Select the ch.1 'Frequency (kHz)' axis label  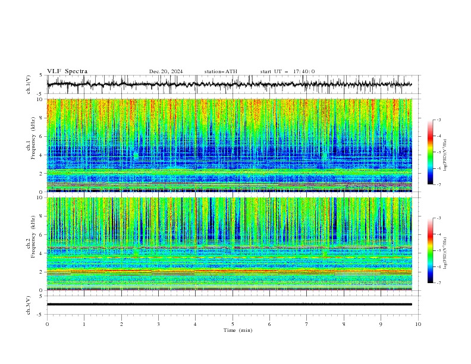[33, 139]
